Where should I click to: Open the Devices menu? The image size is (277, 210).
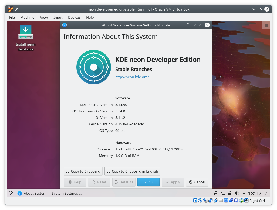[x=74, y=17]
